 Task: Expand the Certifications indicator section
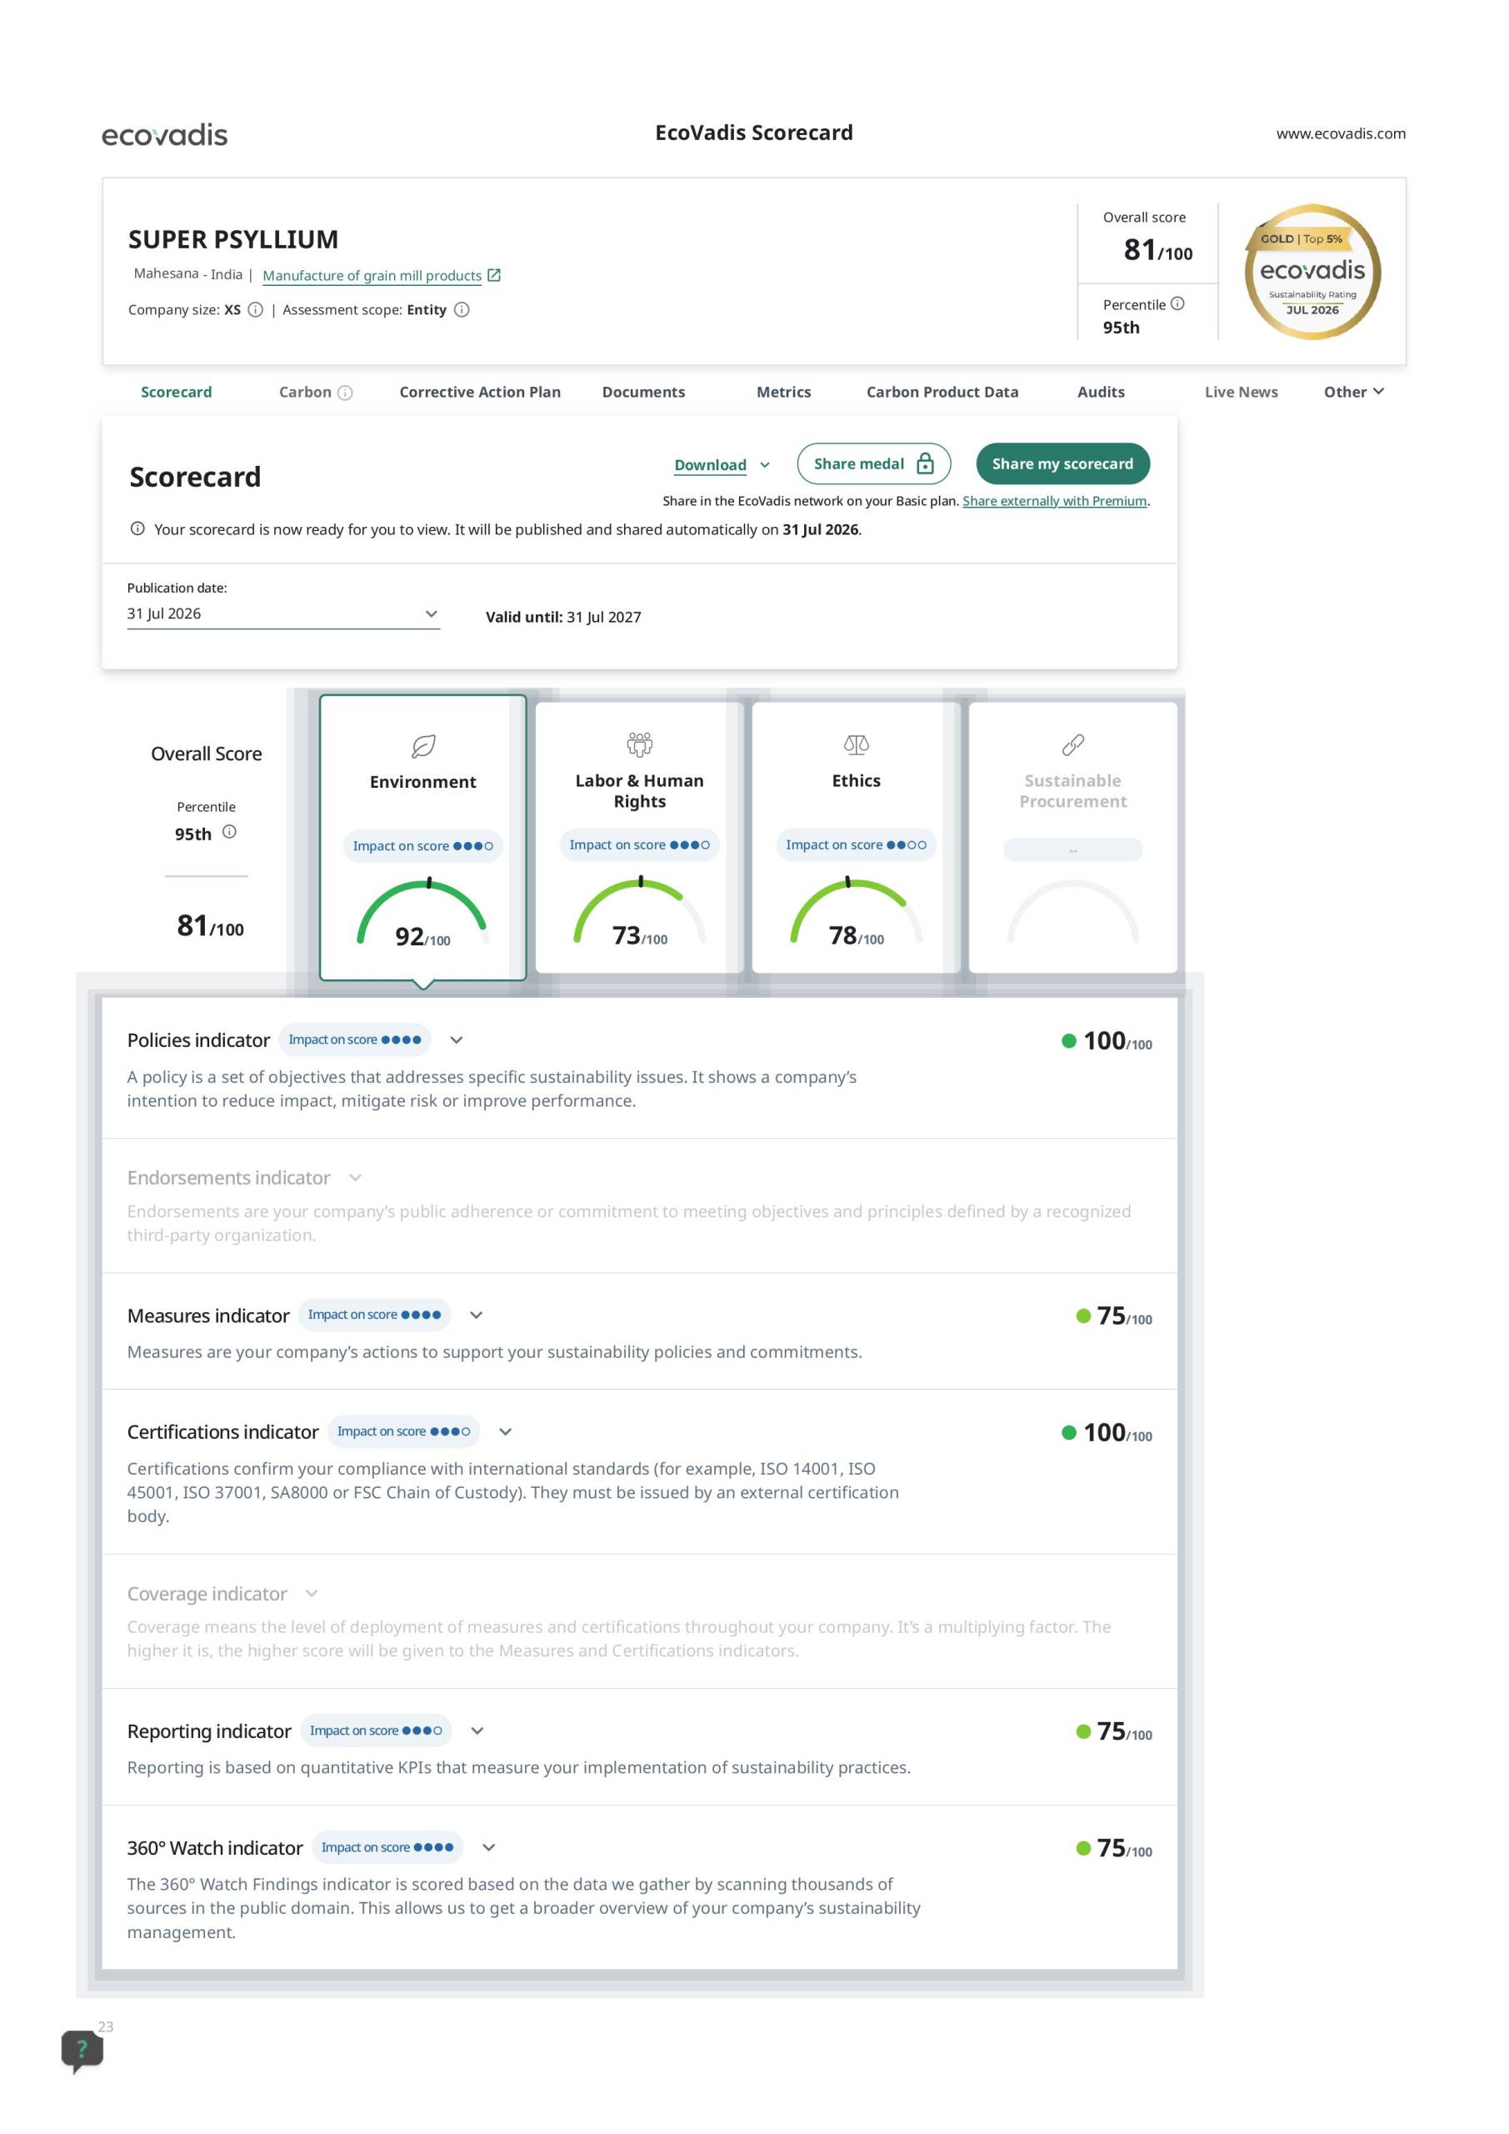click(x=506, y=1431)
